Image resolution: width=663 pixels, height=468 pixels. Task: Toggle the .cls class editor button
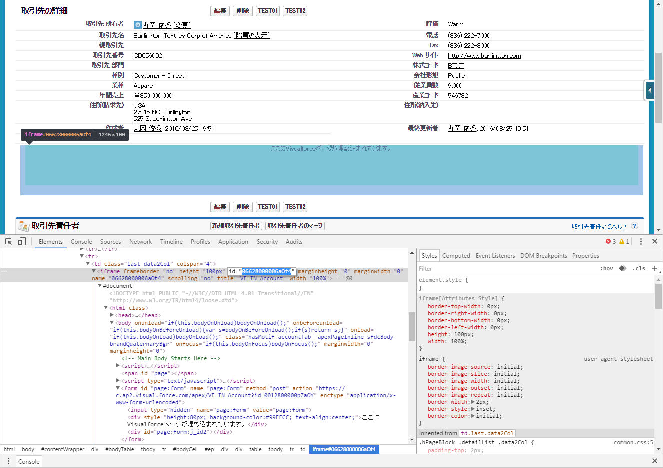[639, 268]
